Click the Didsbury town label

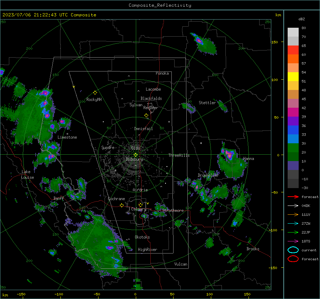click(134, 159)
